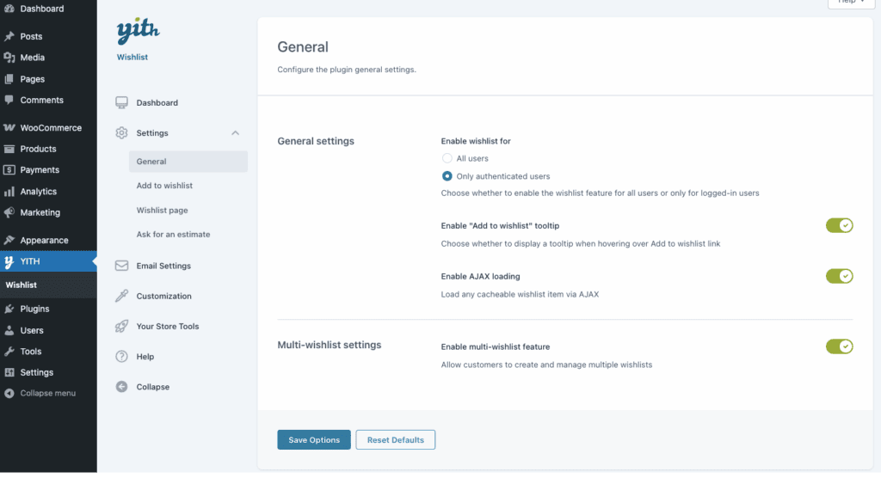The height and width of the screenshot is (478, 881).
Task: Open WooCommerce in admin sidebar
Action: pos(51,128)
